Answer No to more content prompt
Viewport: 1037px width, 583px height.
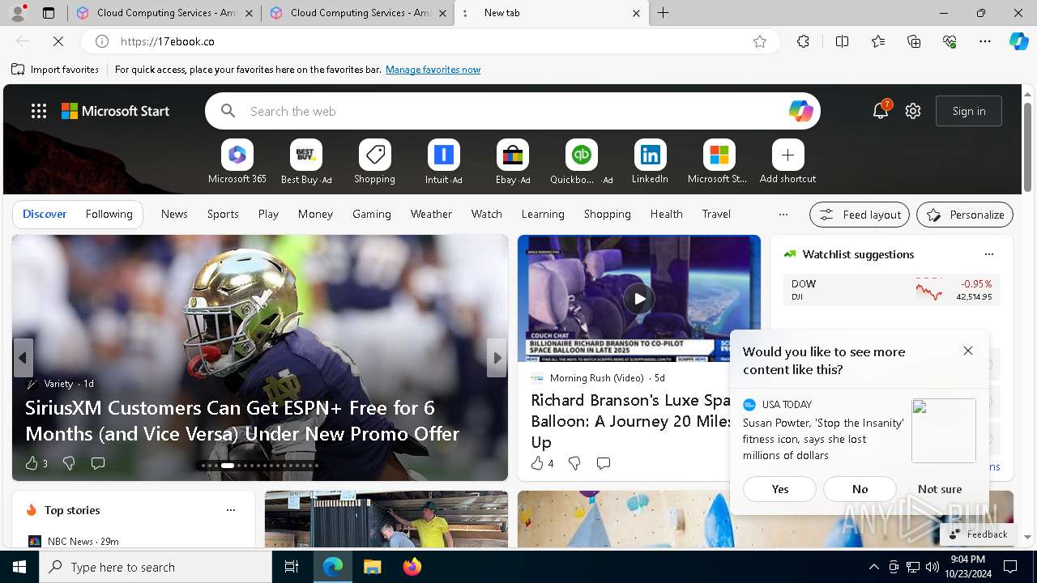[x=860, y=489]
